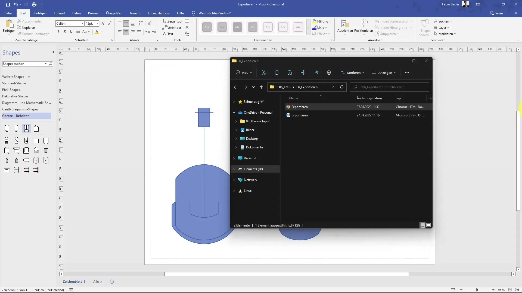This screenshot has width=522, height=293.
Task: Go up one folder level in Explorer
Action: [261, 87]
